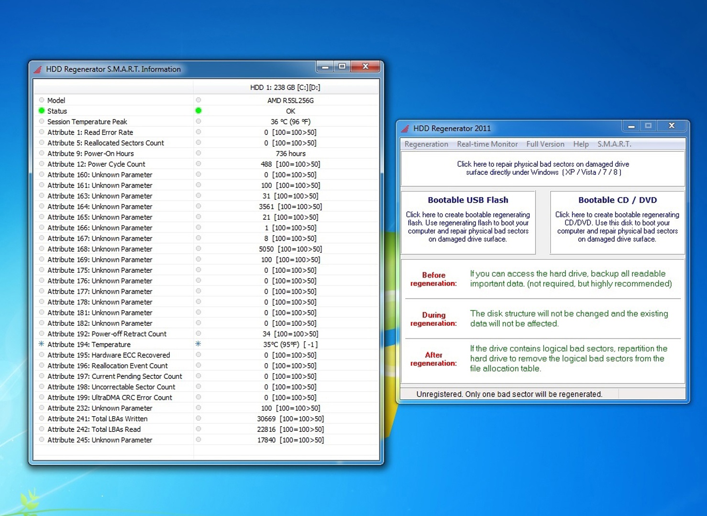Click the indicator dot beside Attribute 12: Power Cycle Count

(42, 163)
